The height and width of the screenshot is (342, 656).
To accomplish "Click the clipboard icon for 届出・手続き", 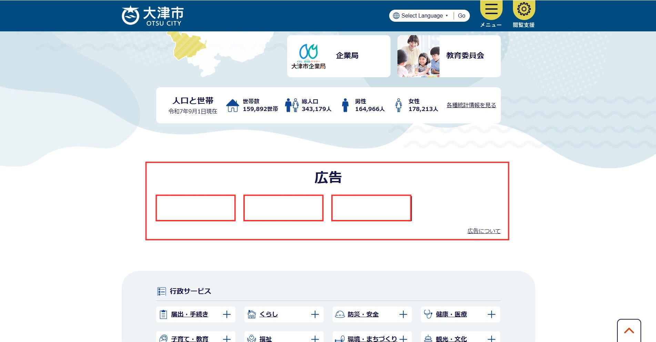I will click(x=163, y=314).
